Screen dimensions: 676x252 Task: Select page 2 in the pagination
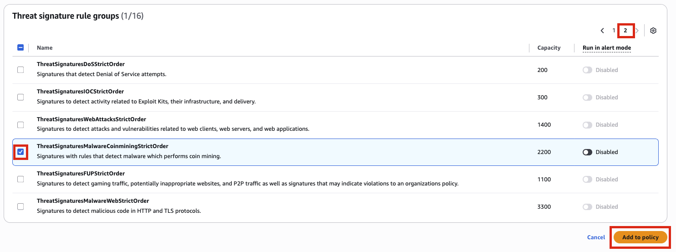pos(625,31)
